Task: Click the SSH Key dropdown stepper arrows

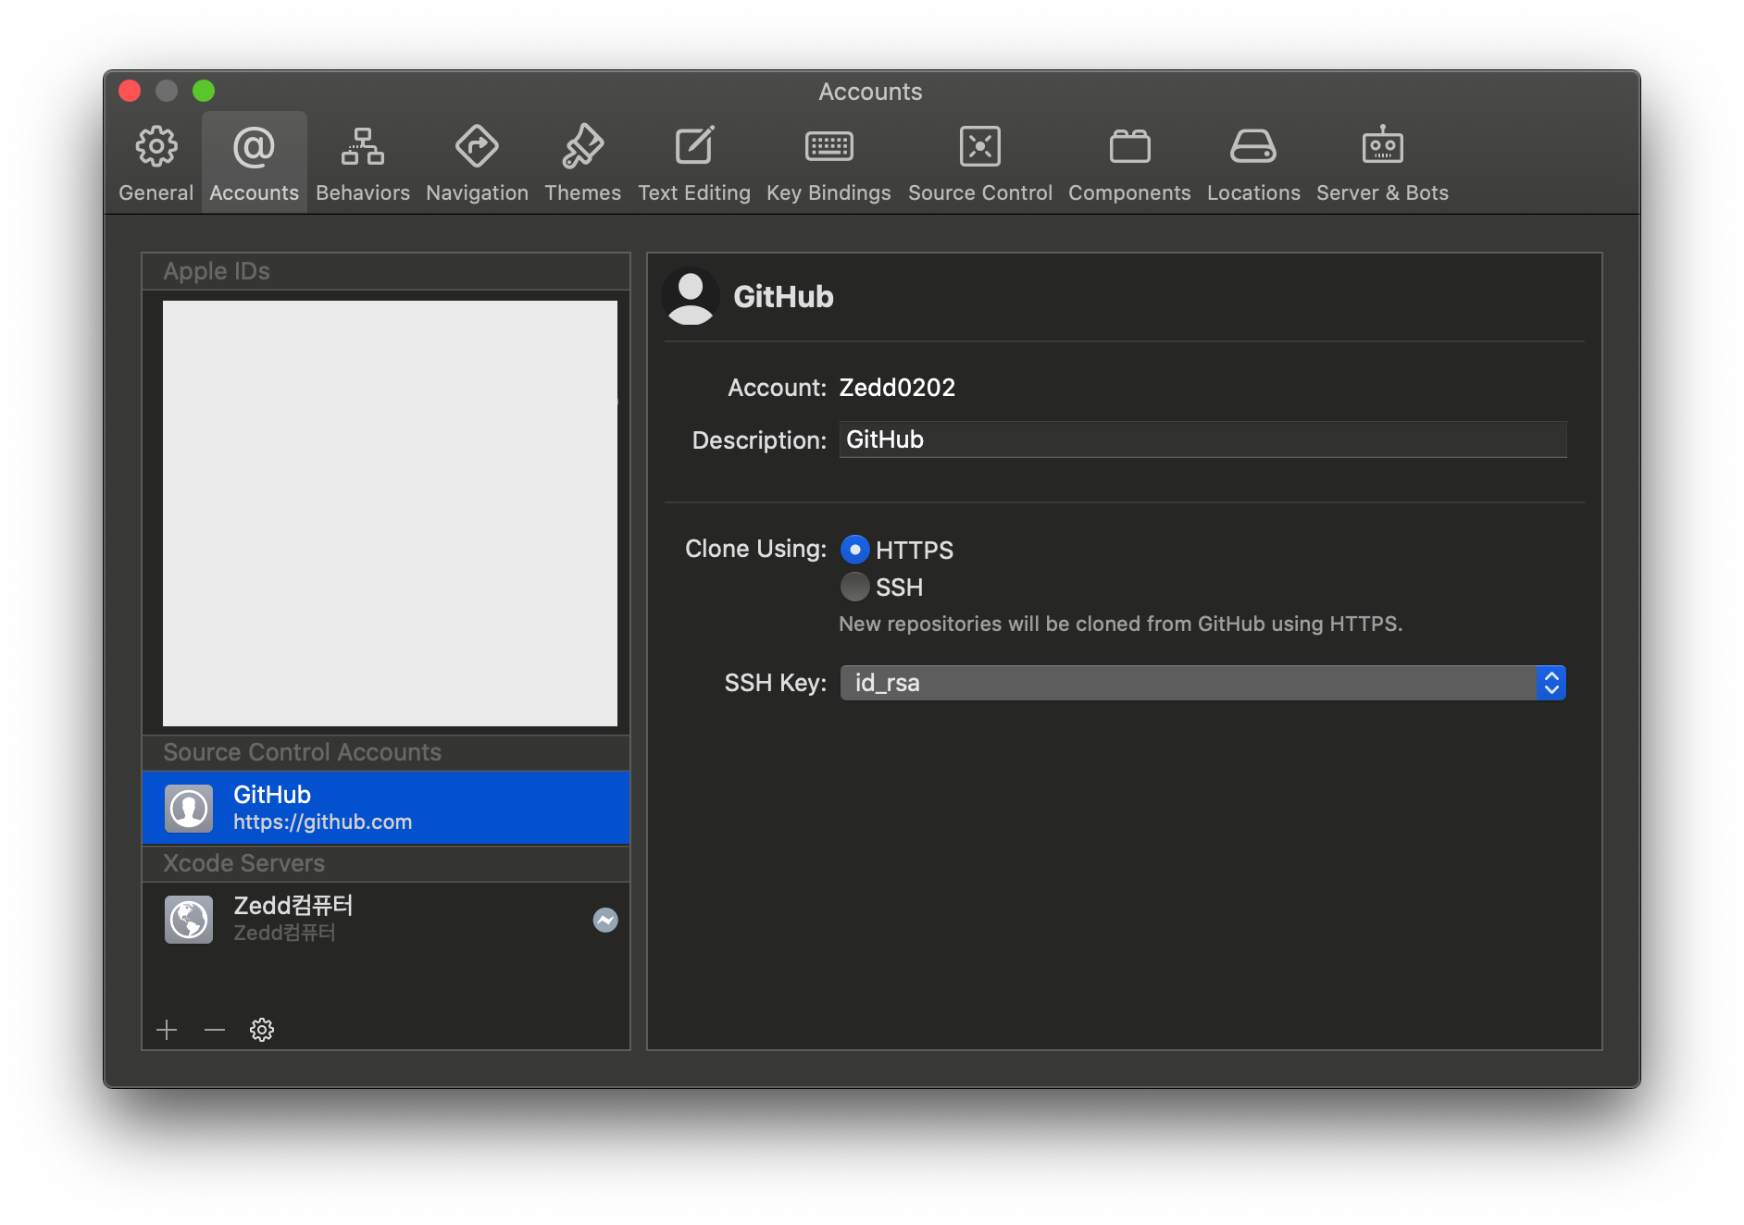Action: click(x=1551, y=683)
